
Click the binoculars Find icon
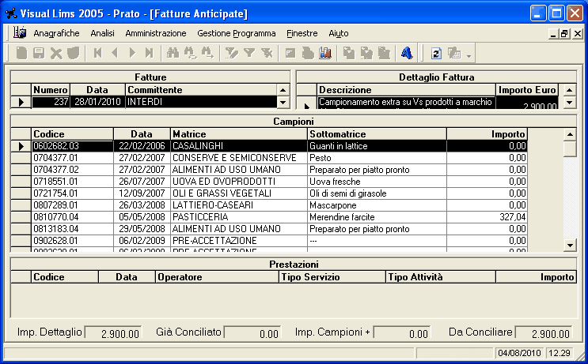[x=173, y=53]
